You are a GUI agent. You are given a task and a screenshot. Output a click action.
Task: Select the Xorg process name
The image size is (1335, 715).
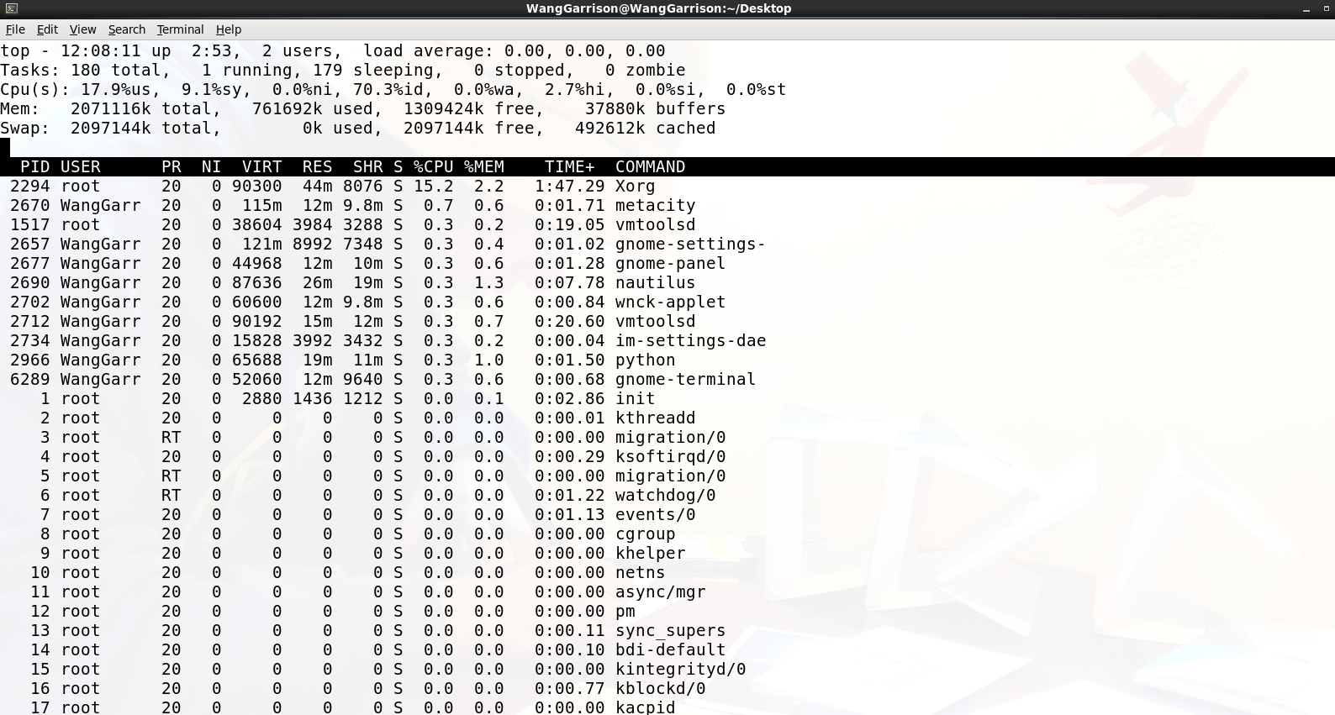(636, 187)
